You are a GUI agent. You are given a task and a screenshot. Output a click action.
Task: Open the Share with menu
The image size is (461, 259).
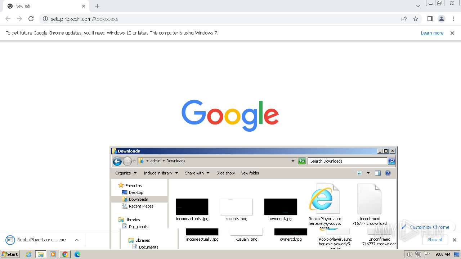click(x=197, y=173)
